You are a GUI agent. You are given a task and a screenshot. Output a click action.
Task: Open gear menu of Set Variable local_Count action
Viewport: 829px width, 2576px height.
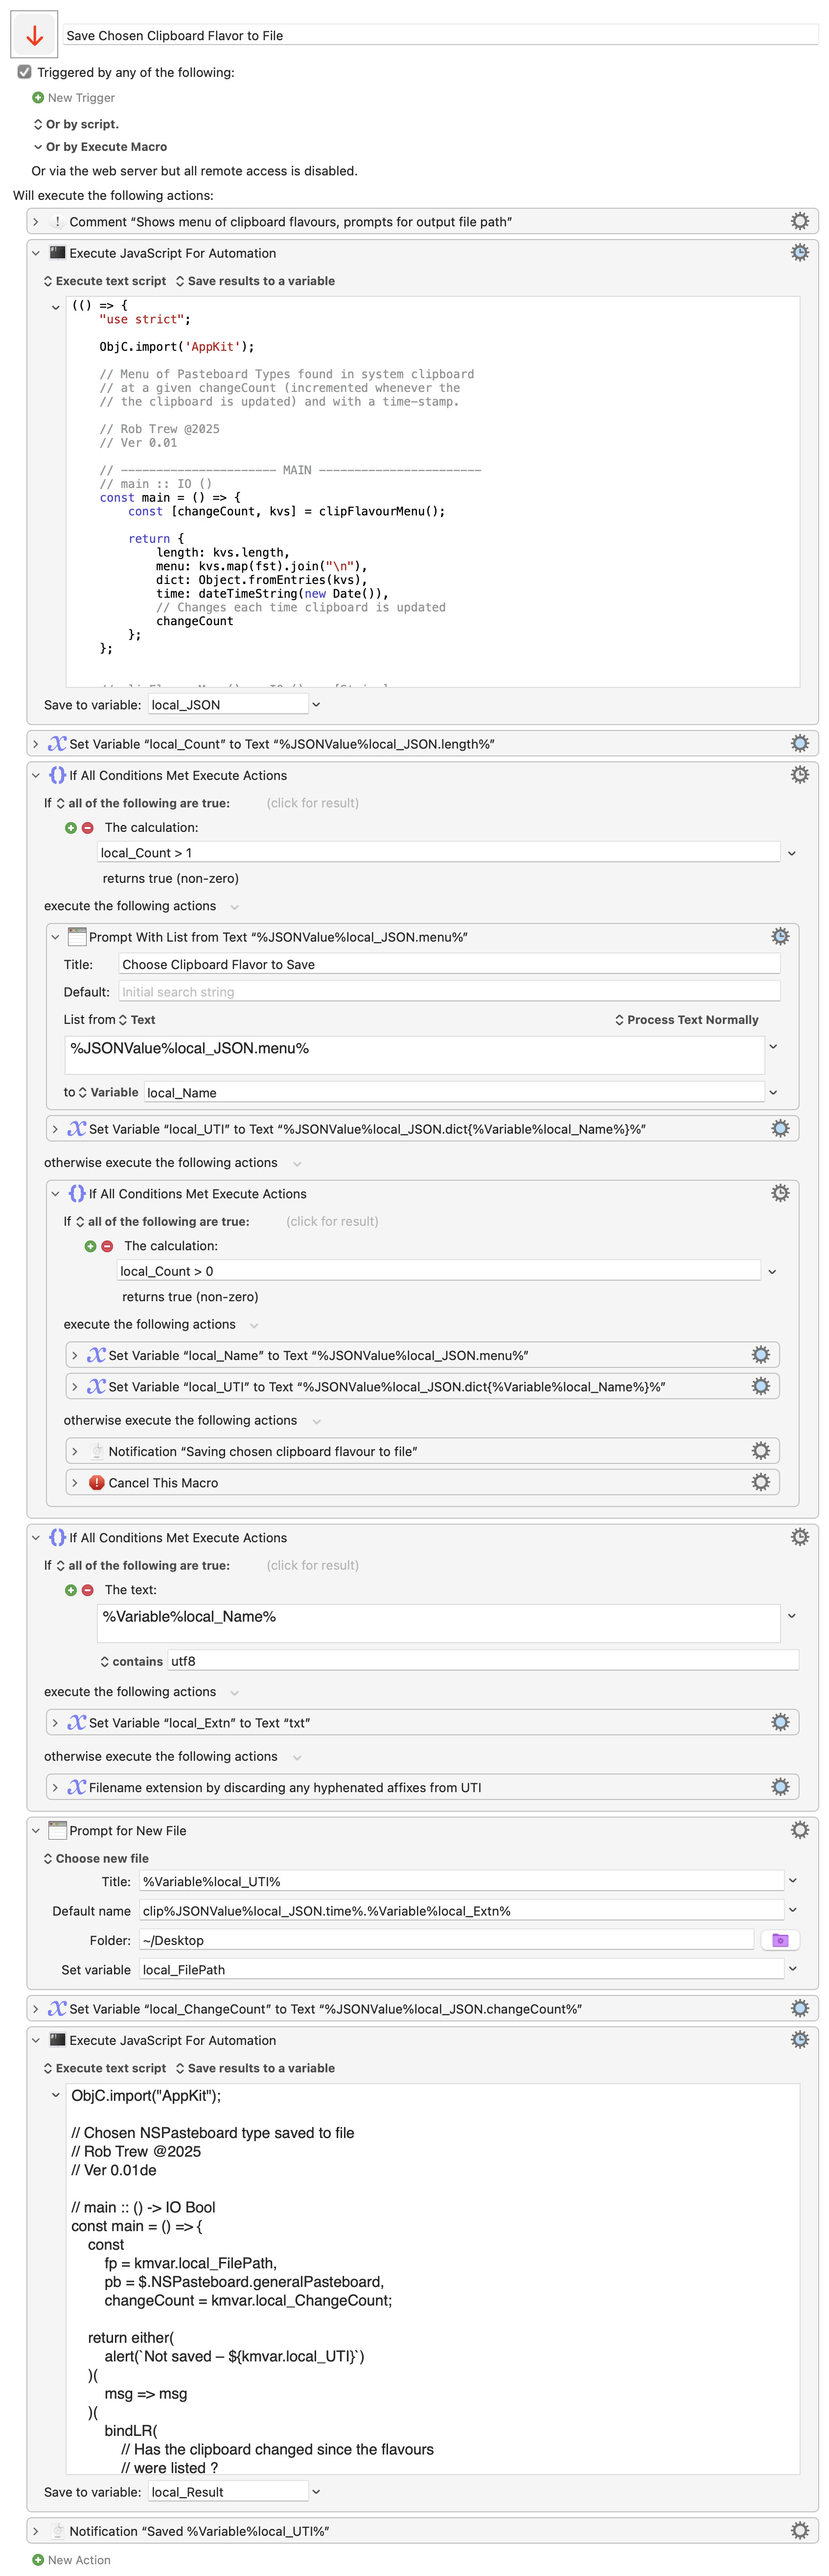[x=799, y=743]
